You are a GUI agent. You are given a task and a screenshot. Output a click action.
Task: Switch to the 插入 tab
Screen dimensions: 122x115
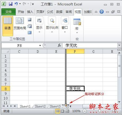click(x=30, y=12)
